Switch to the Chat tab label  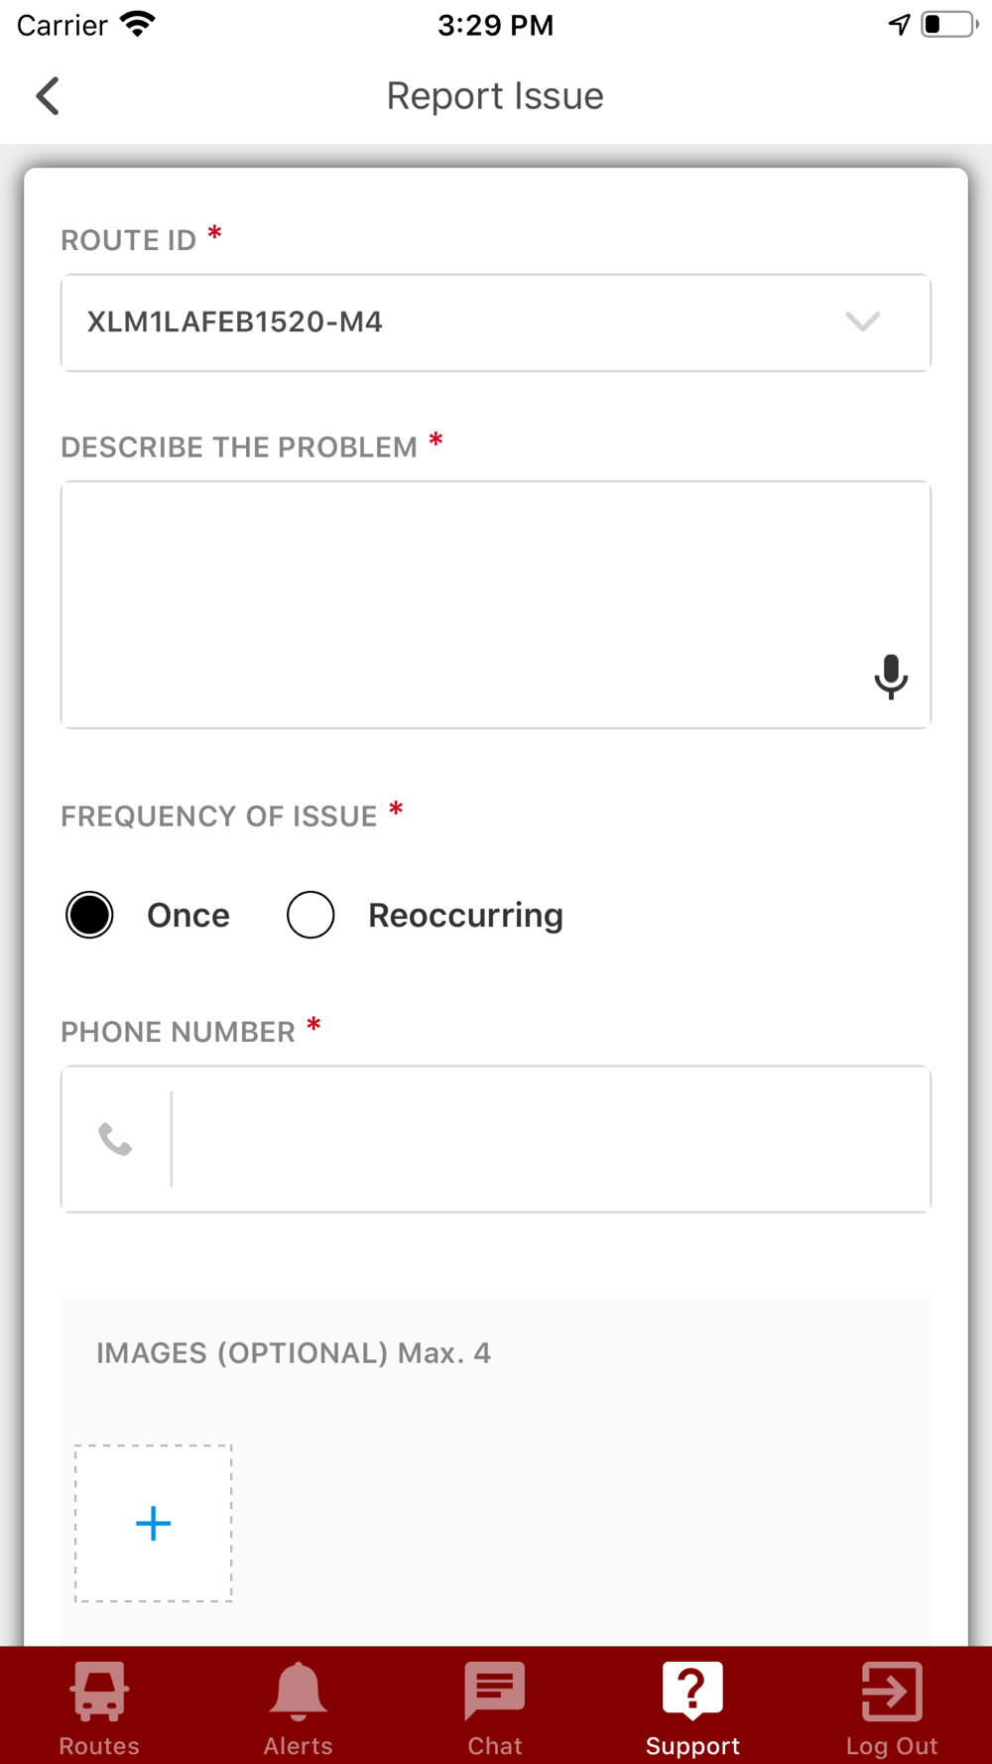[495, 1745]
